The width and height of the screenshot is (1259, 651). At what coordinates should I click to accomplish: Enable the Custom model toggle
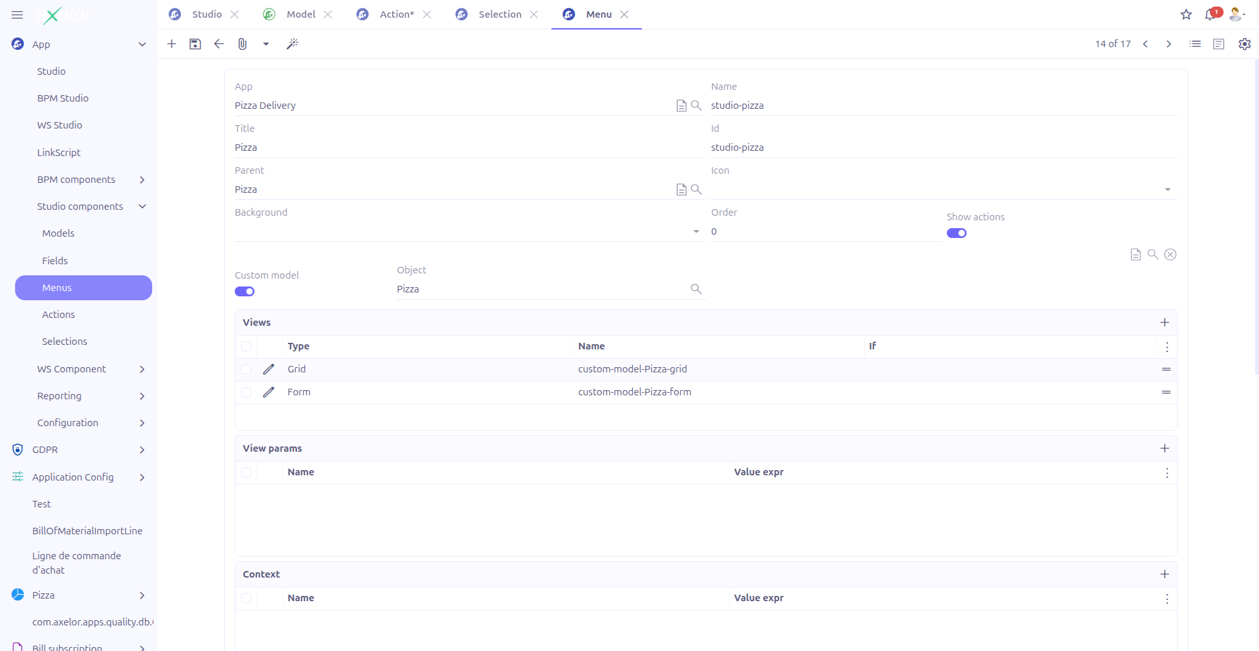coord(244,291)
